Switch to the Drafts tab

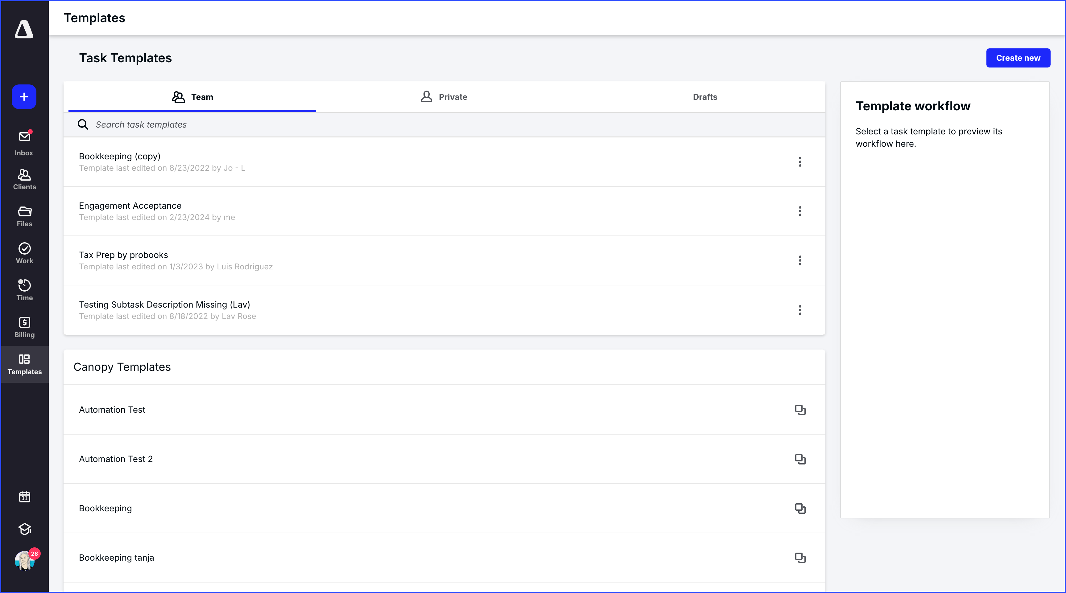click(705, 97)
